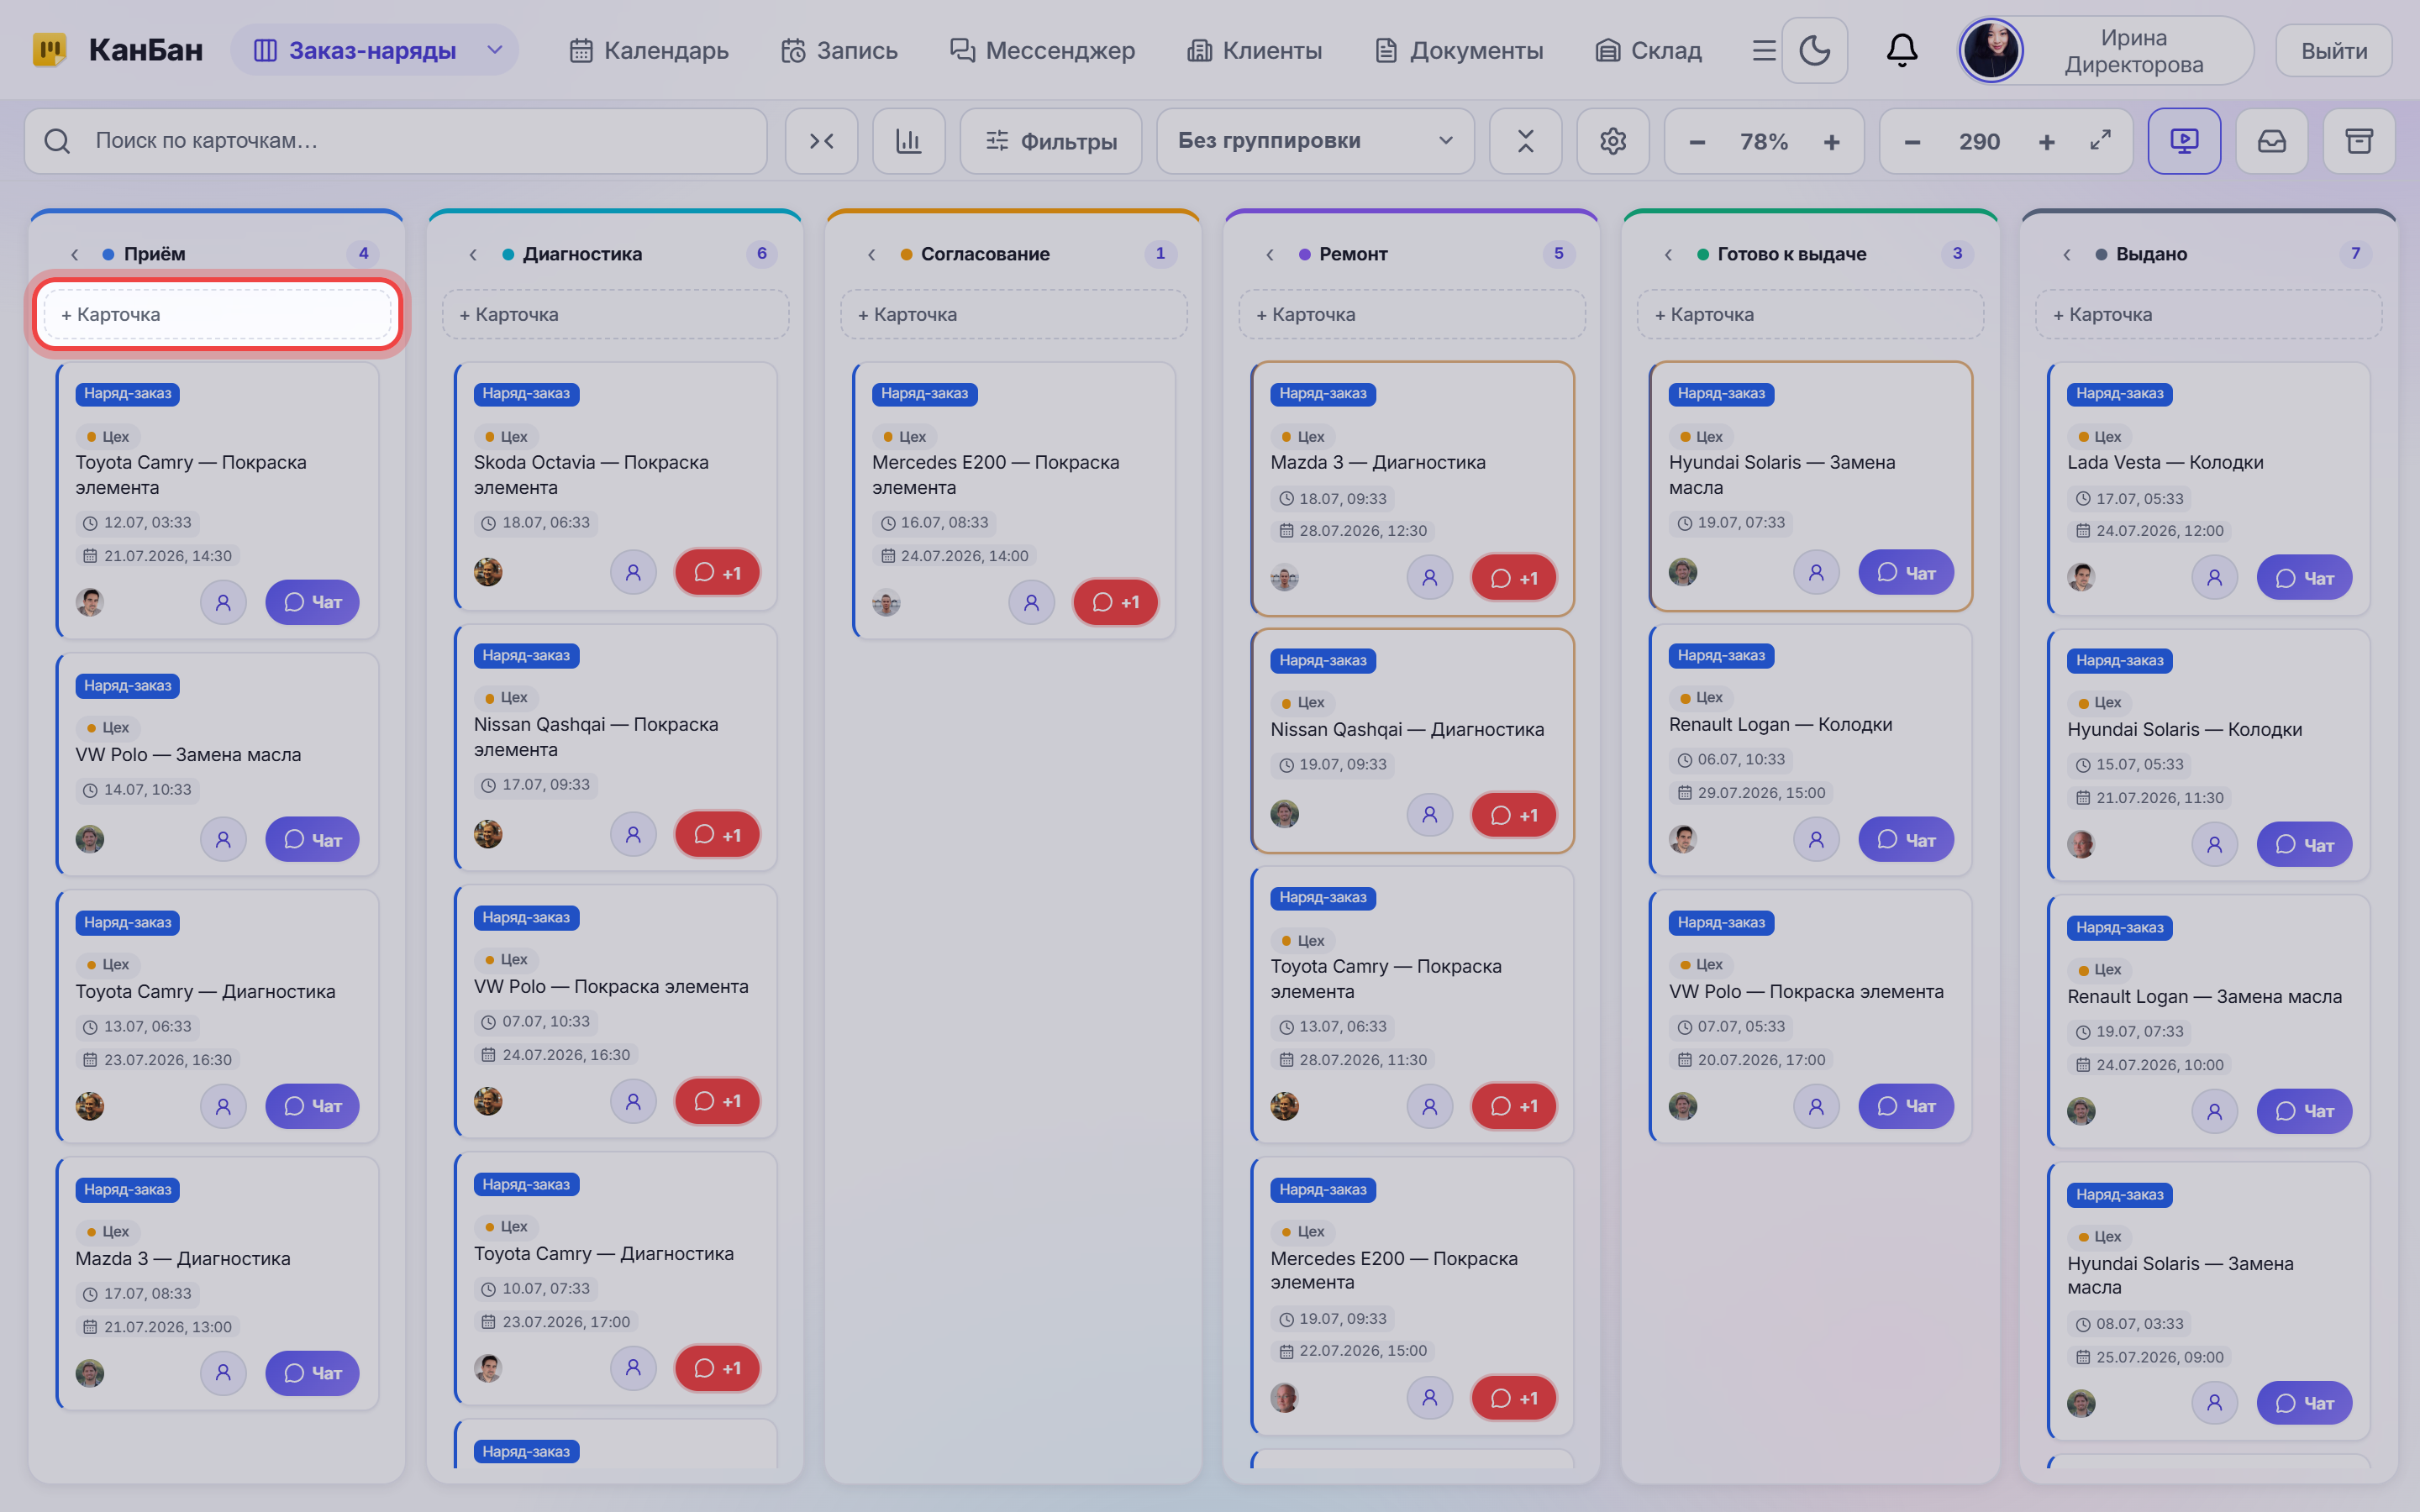Viewport: 2420px width, 1512px height.
Task: Increase zoom with plus next to 78%
Action: tap(1831, 142)
